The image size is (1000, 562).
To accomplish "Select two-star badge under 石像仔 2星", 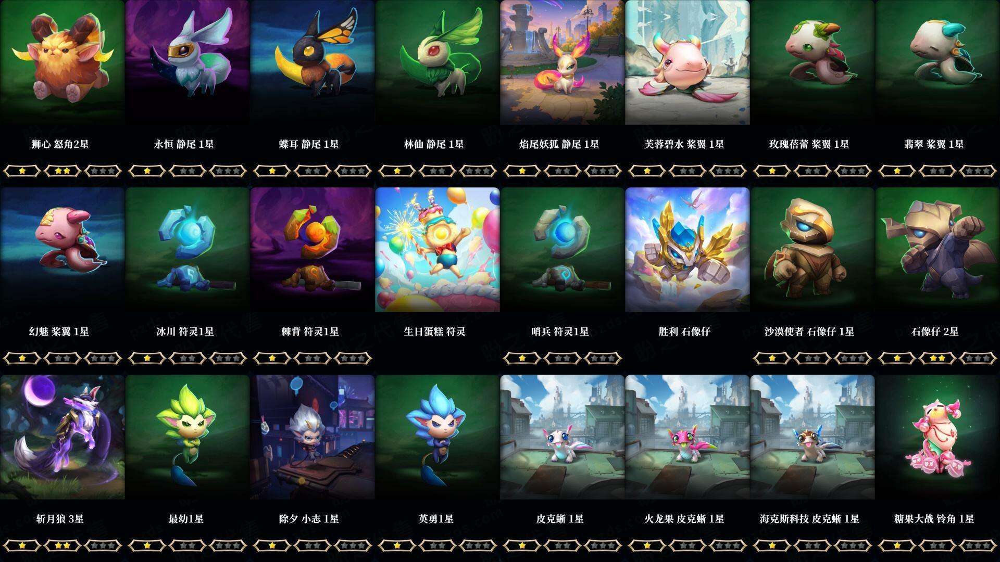I will point(938,358).
